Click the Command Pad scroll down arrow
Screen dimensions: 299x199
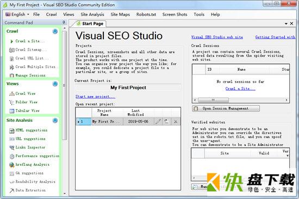pos(65,194)
